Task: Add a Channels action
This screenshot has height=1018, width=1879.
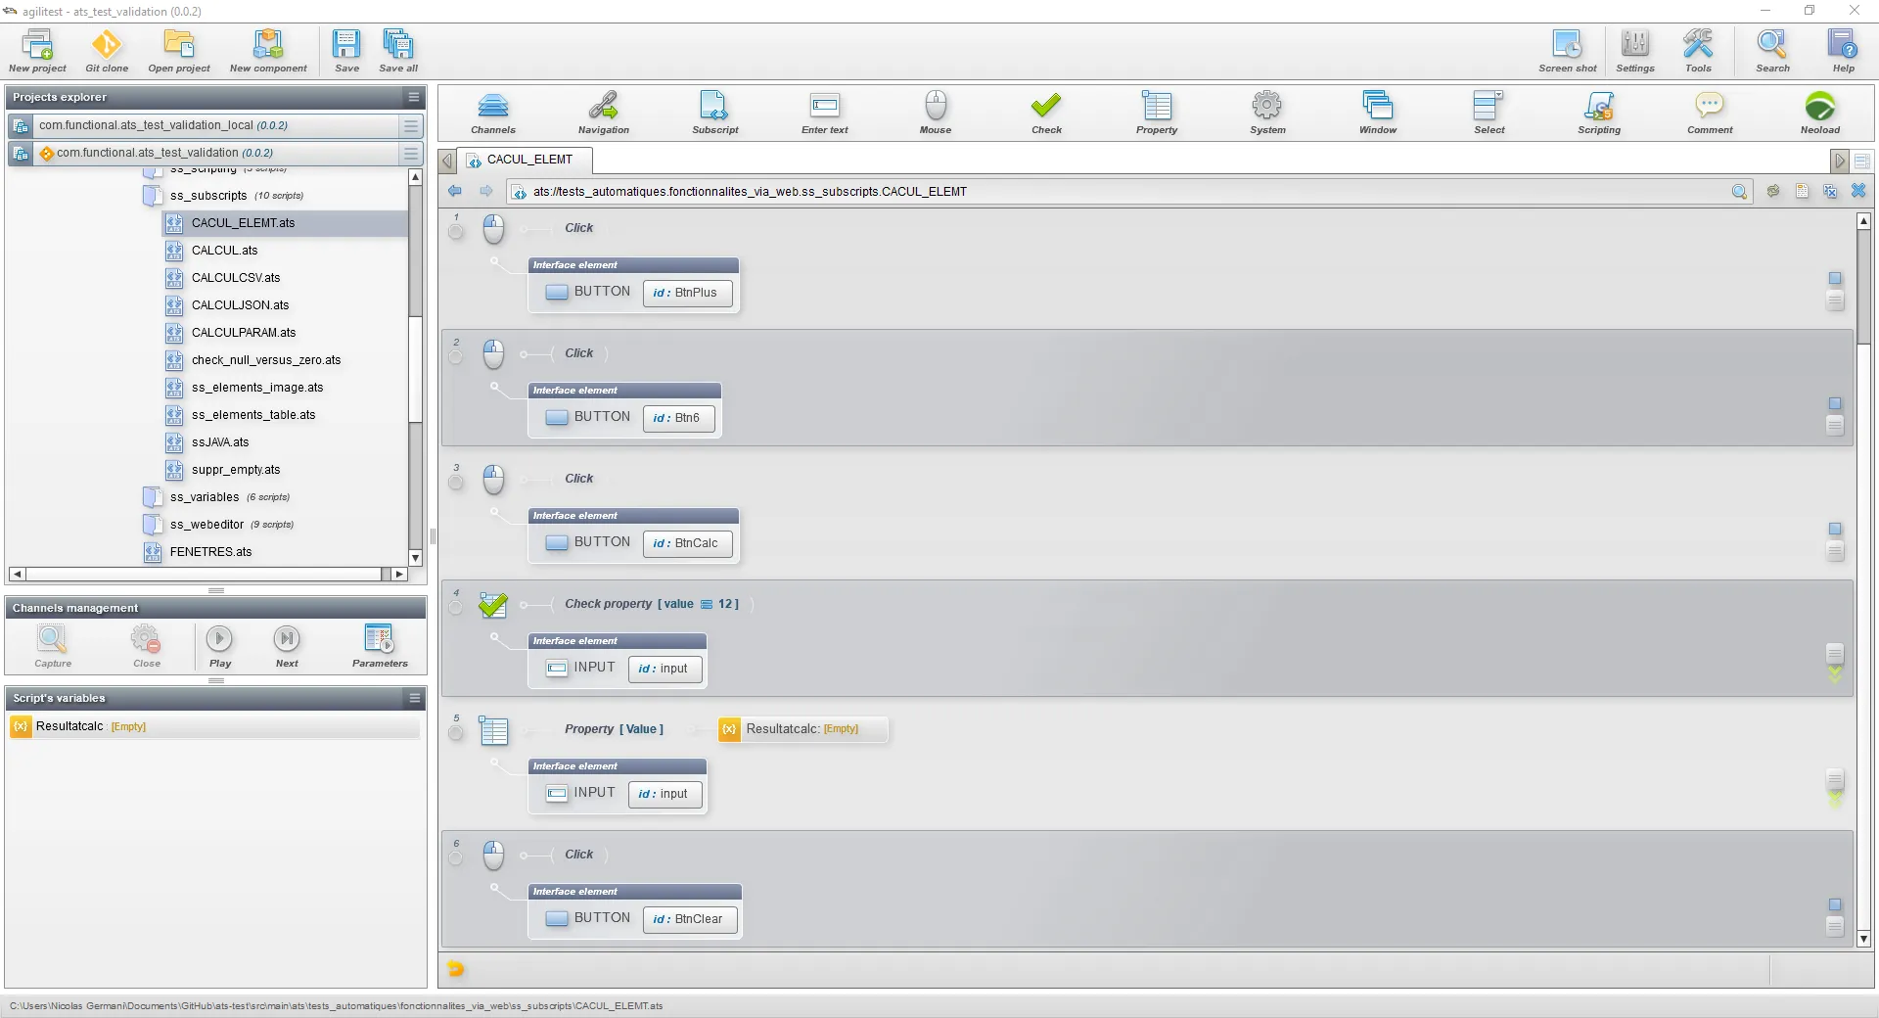Action: [493, 113]
